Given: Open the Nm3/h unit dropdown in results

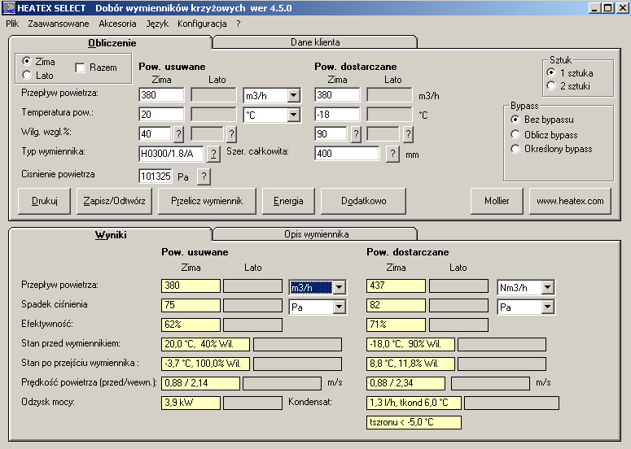Looking at the screenshot, I should click(x=547, y=287).
